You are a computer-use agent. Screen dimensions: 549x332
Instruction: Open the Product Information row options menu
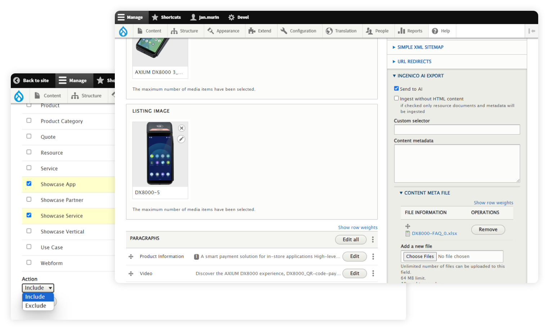tap(373, 256)
